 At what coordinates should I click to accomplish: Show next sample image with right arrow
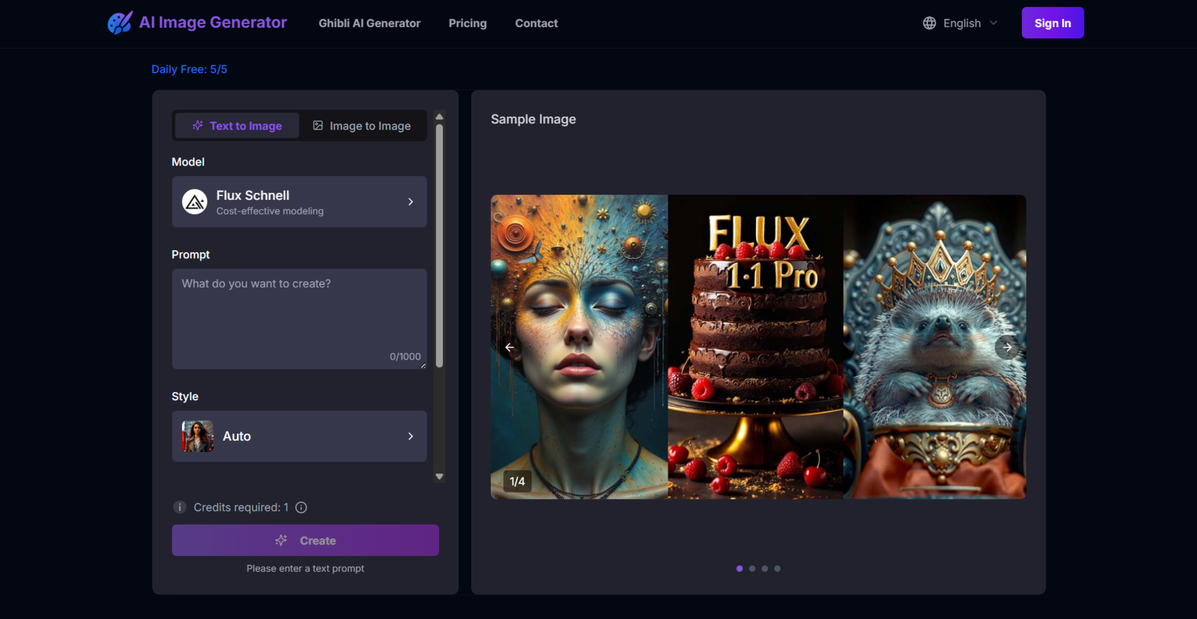1007,347
